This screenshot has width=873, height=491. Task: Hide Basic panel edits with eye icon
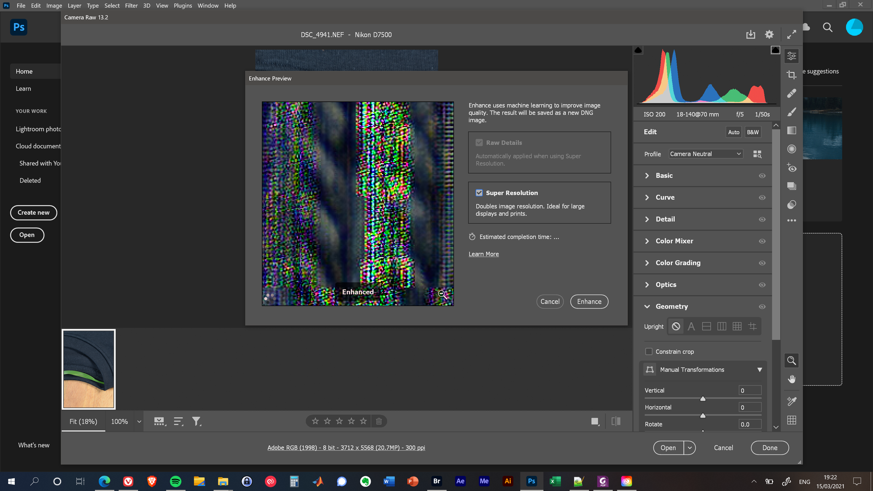tap(762, 175)
